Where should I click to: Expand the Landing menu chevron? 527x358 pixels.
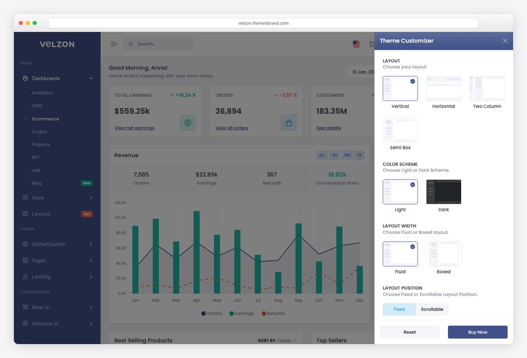pyautogui.click(x=91, y=277)
